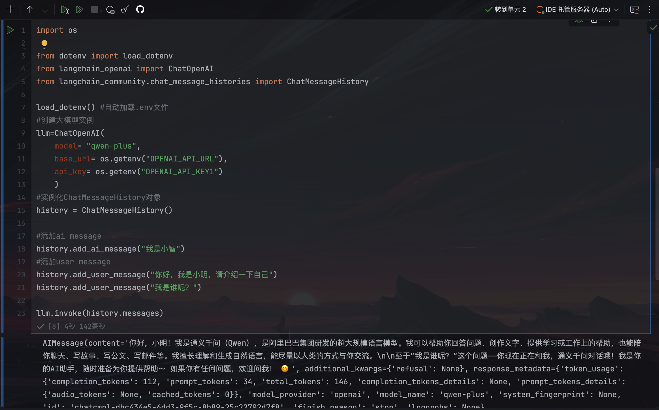This screenshot has height=410, width=659.
Task: Move cell up with up arrow
Action: click(30, 9)
